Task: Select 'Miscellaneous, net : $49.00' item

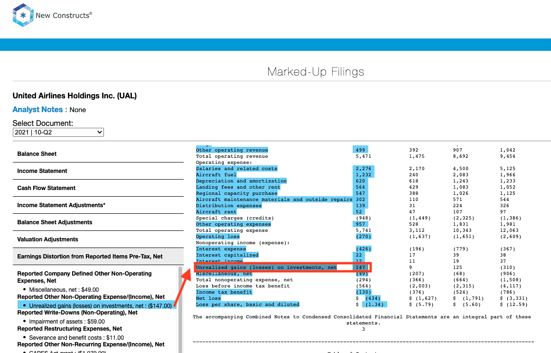Action: click(x=64, y=290)
